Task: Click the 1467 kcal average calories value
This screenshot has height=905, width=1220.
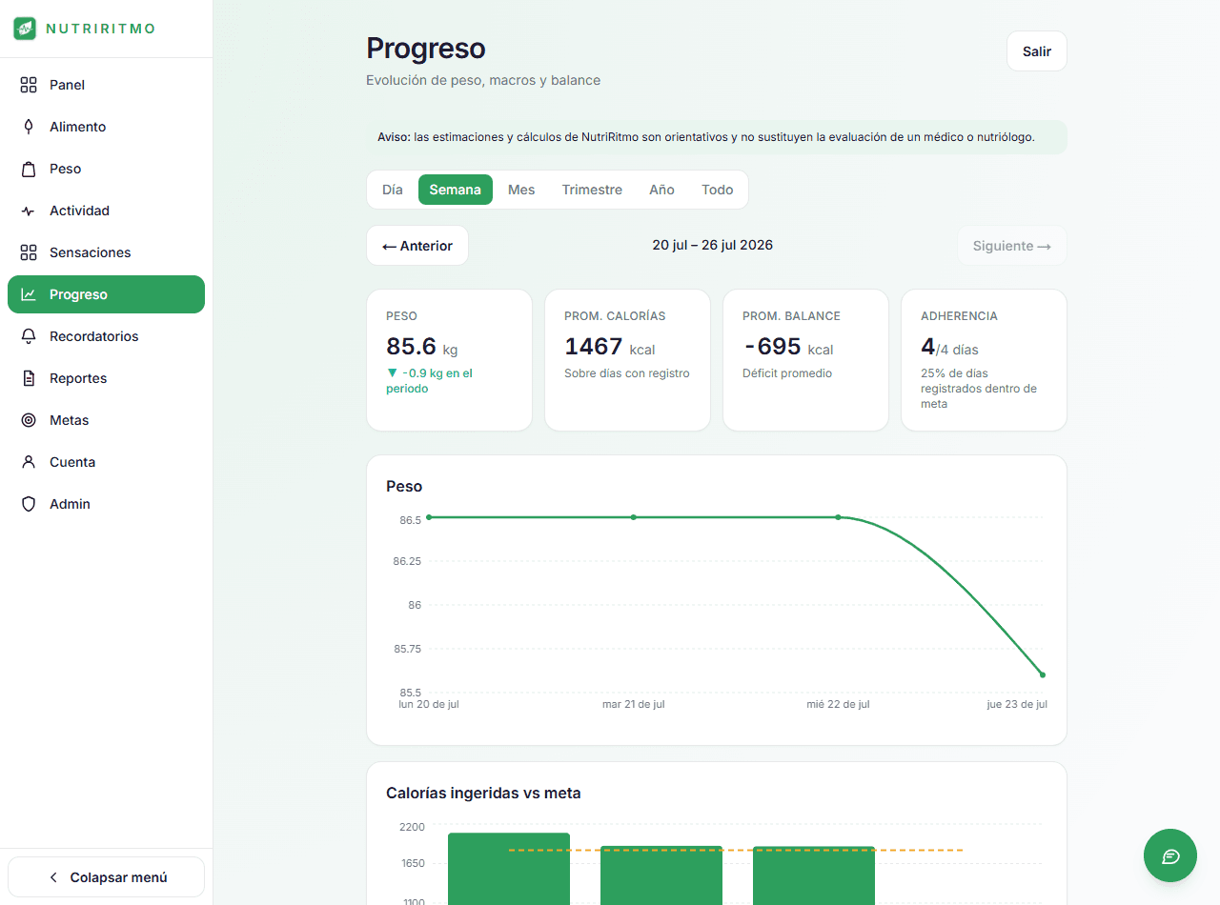Action: (610, 347)
